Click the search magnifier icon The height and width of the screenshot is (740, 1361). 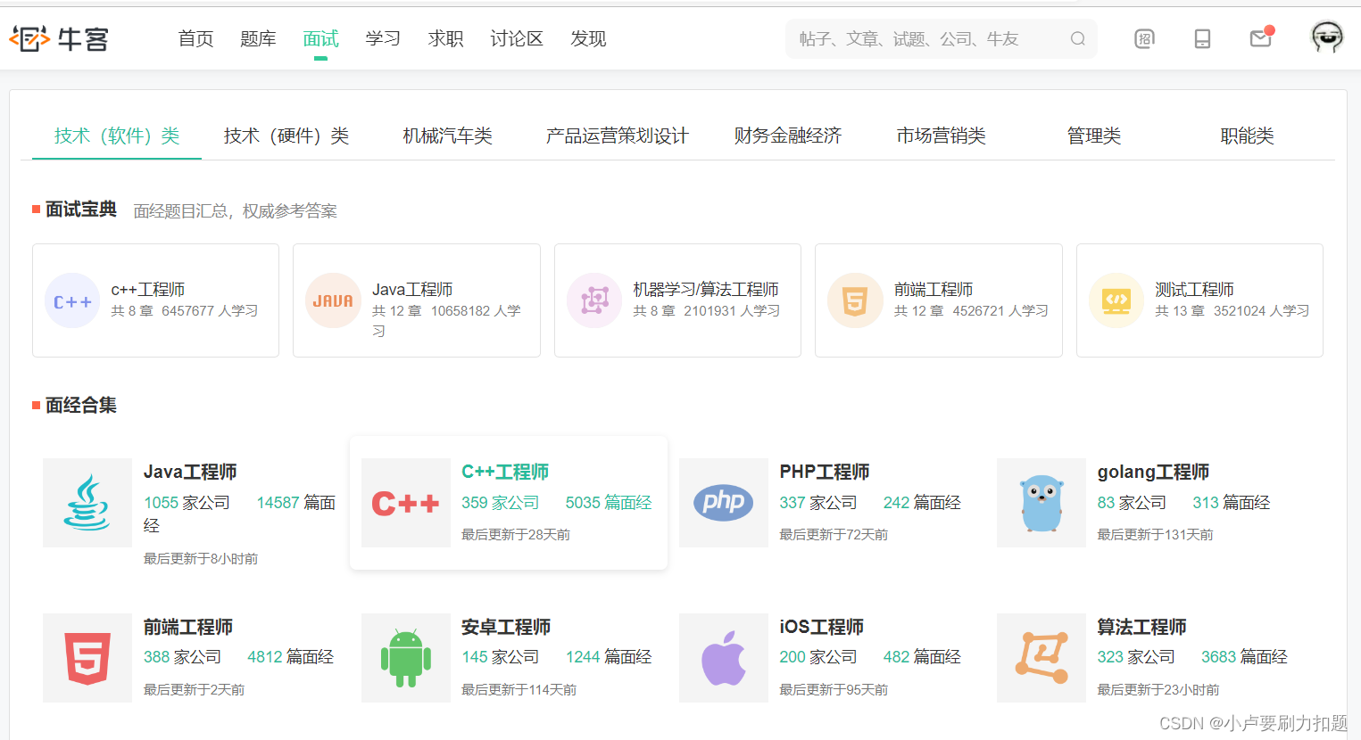(x=1078, y=38)
